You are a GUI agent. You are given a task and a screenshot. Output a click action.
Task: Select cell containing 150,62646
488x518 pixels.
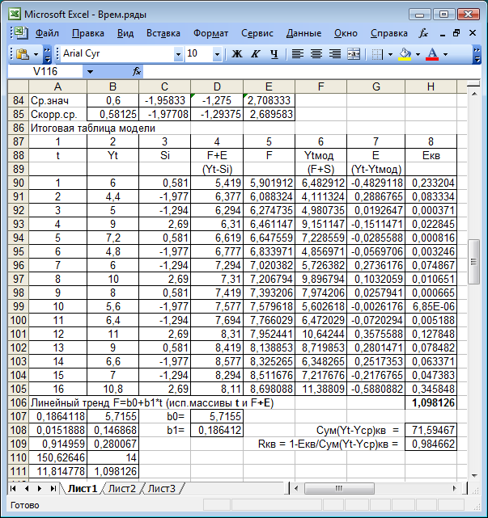click(x=57, y=457)
